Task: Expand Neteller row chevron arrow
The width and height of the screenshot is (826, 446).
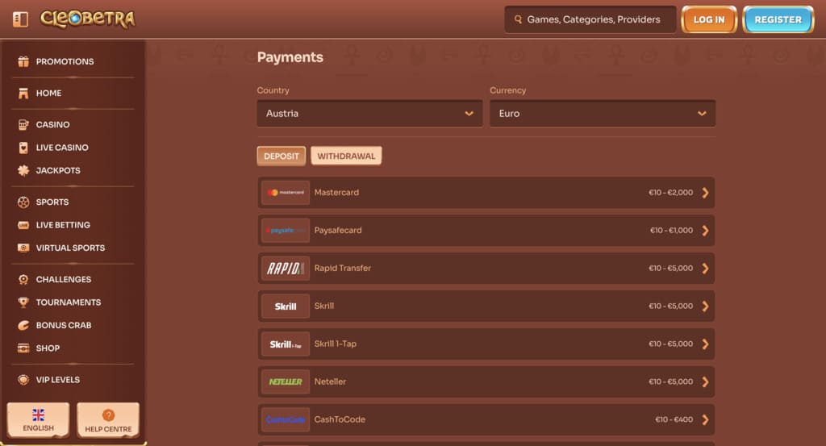Action: click(705, 382)
